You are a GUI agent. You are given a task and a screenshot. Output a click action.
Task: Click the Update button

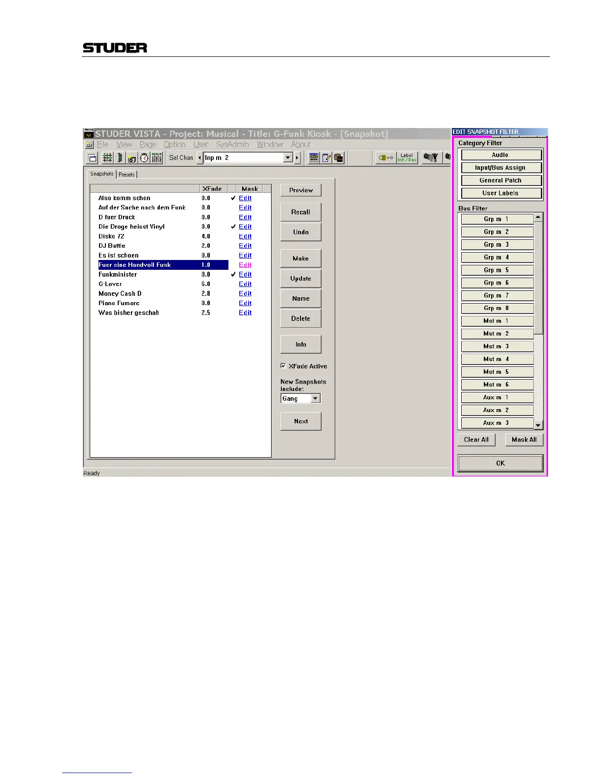click(301, 279)
